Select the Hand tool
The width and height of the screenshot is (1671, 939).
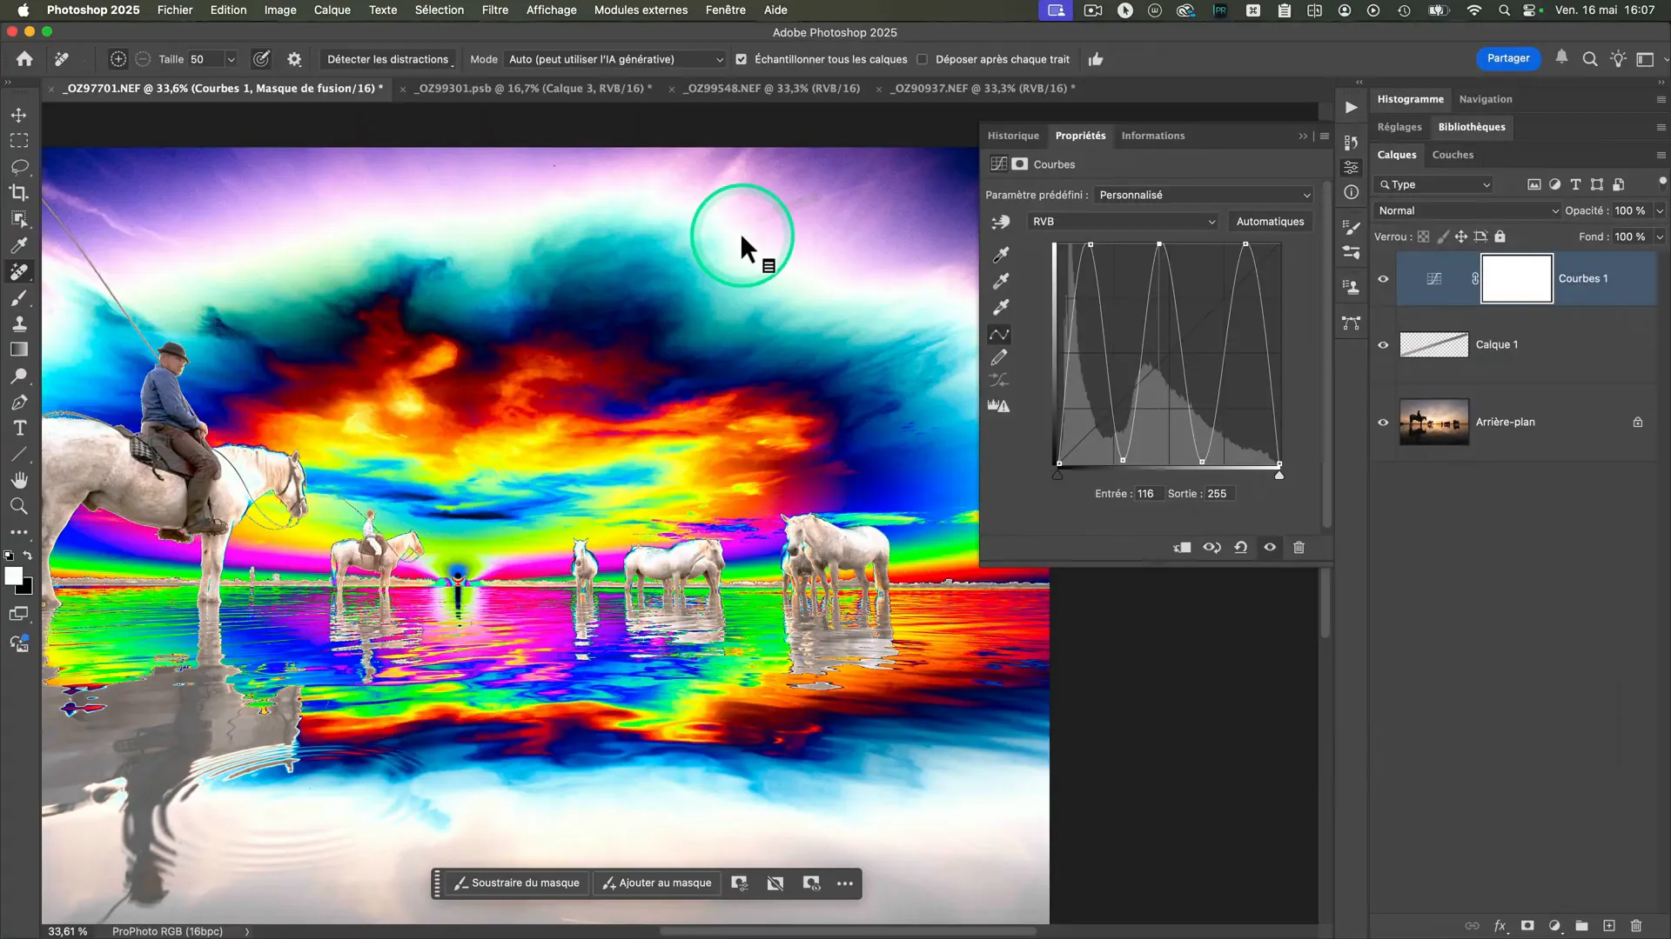[x=18, y=480]
